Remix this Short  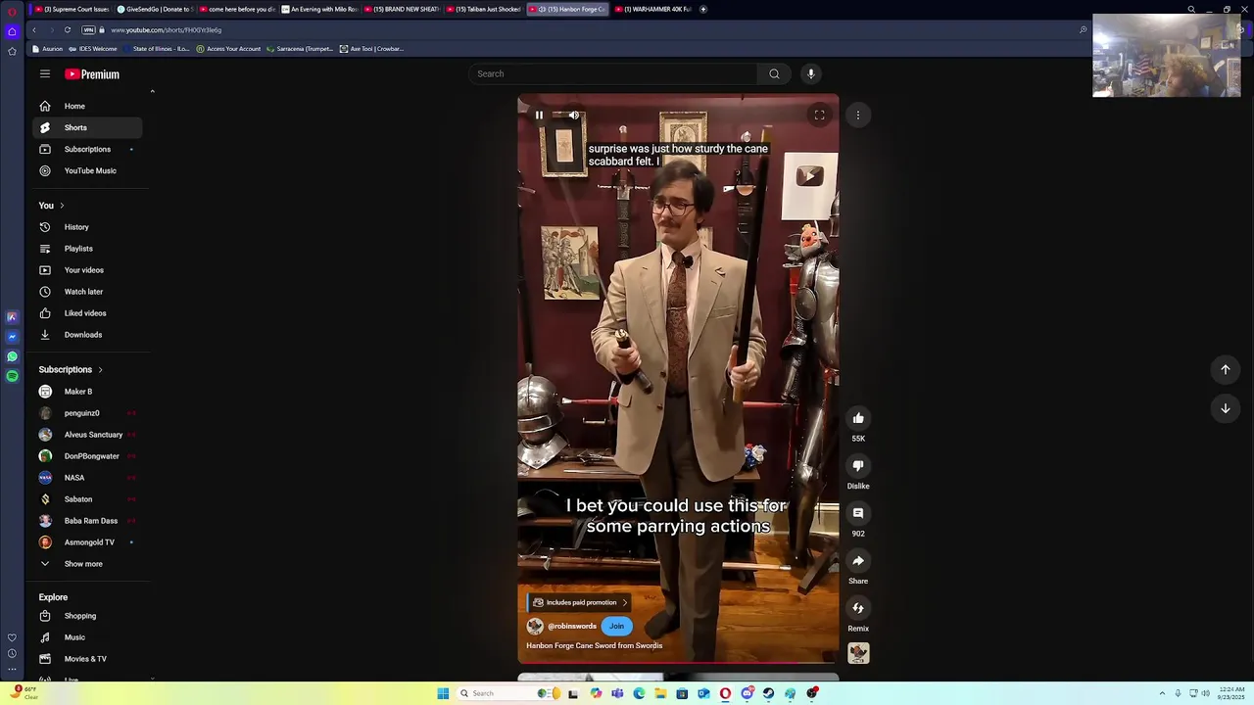pos(858,608)
